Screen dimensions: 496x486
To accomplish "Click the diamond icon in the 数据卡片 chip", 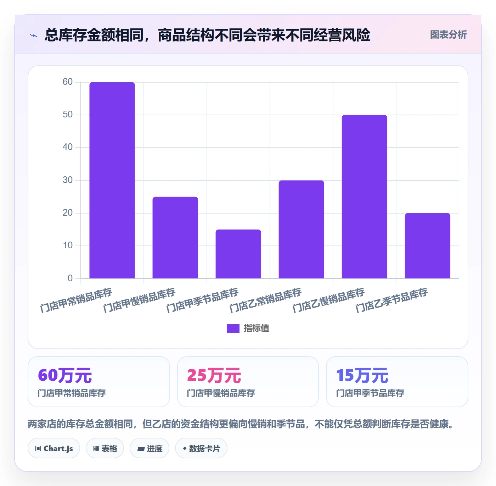I will pyautogui.click(x=185, y=448).
